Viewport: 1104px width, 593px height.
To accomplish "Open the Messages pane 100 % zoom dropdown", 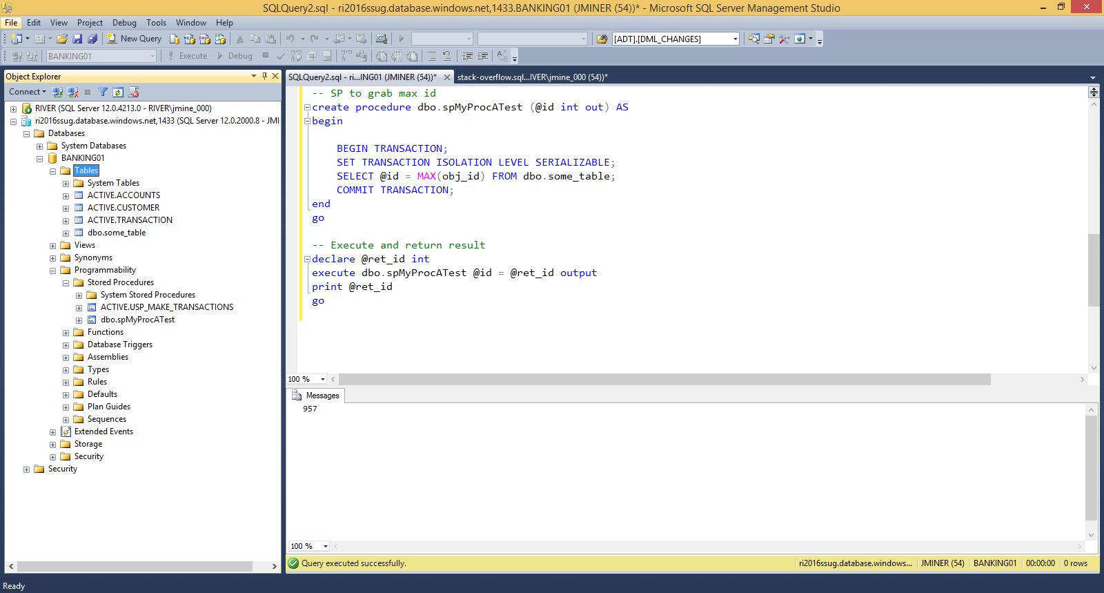I will [x=325, y=546].
